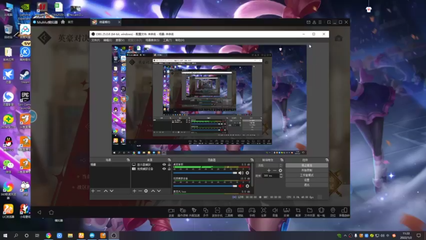The width and height of the screenshot is (426, 240).
Task: Click the record-screen icon in the MuMu toolbar
Action: coord(171,211)
